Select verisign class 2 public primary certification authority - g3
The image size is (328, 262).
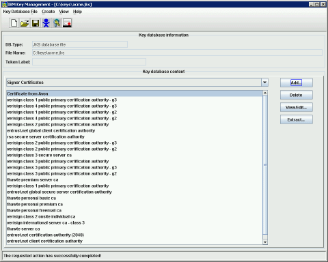[135, 143]
